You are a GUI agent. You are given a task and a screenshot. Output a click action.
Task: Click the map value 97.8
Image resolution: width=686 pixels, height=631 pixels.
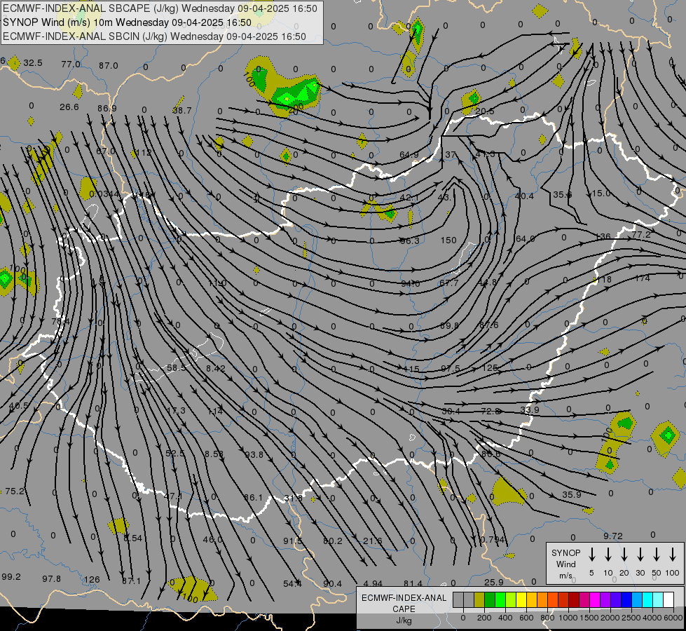(52, 579)
